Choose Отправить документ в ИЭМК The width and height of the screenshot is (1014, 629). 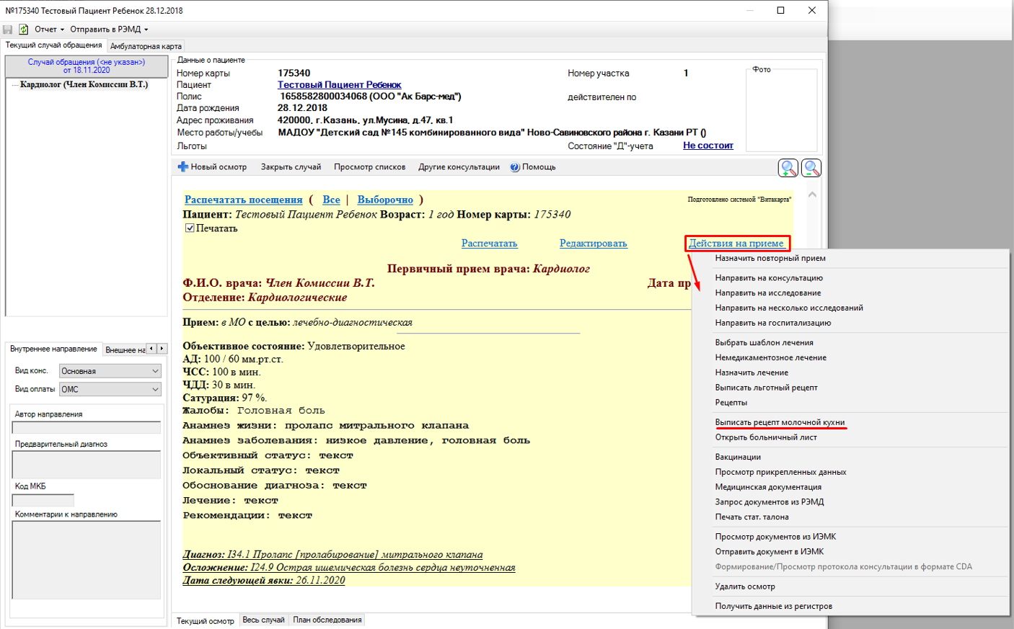point(769,552)
